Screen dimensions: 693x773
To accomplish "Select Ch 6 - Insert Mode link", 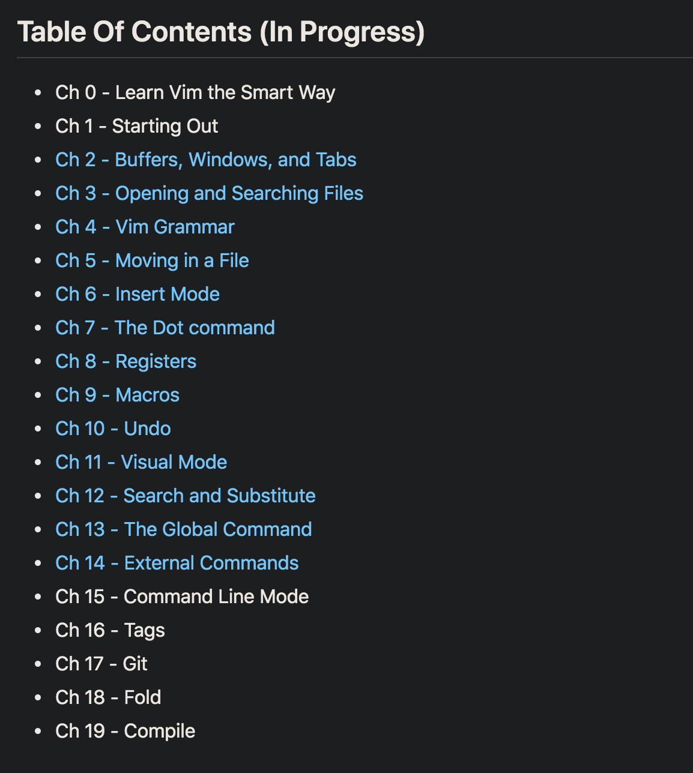I will (x=138, y=294).
